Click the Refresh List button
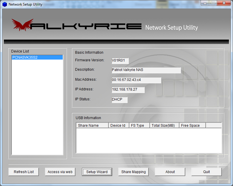Viewport: 233px width, 186px height. click(x=24, y=172)
